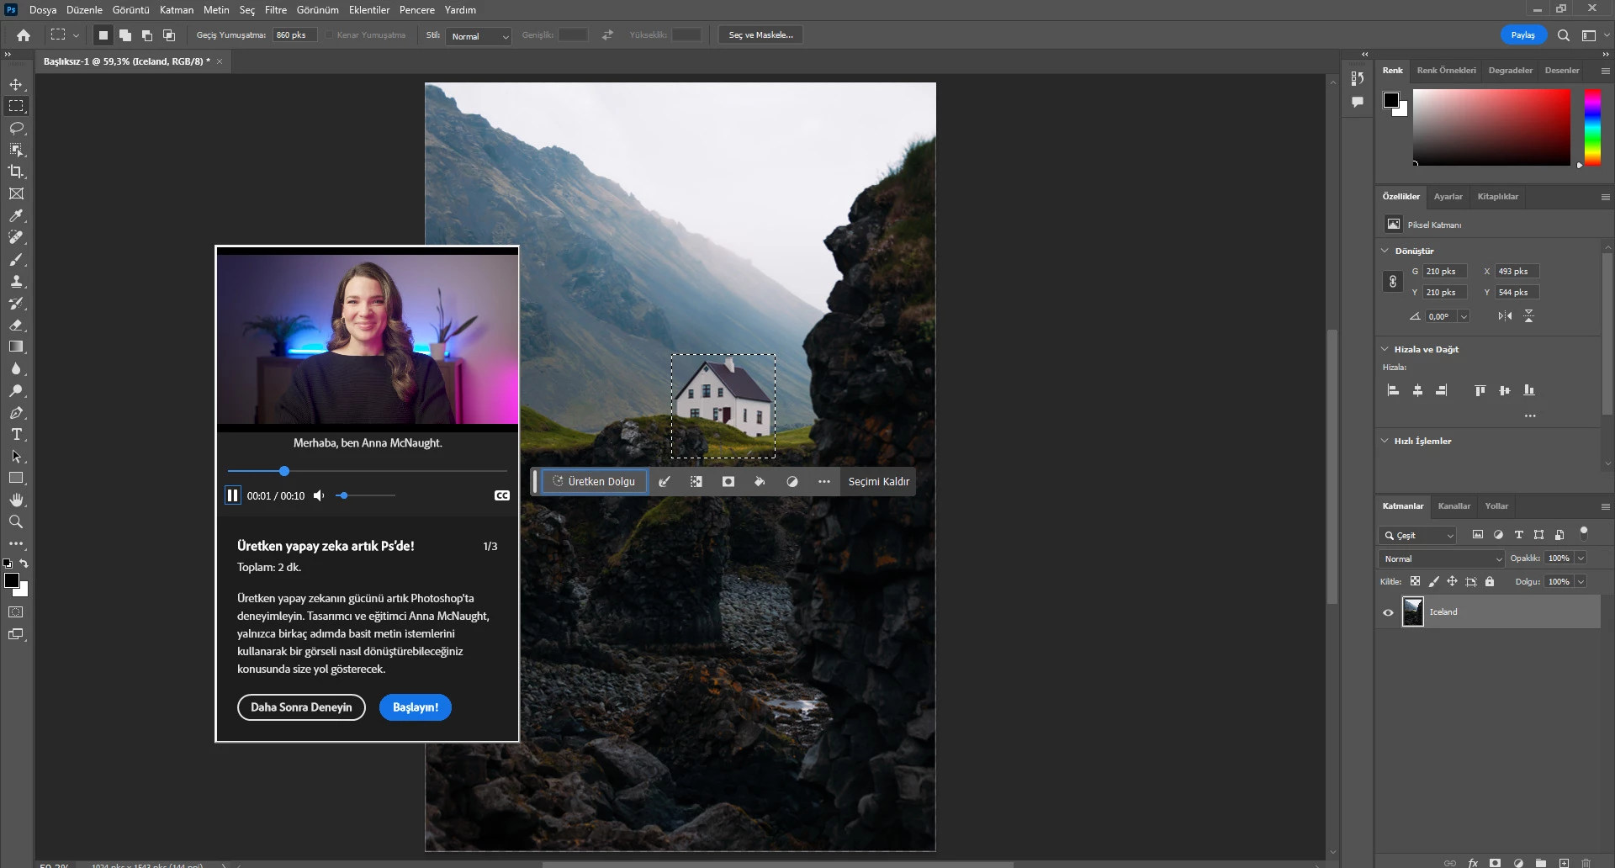Screen dimensions: 1615x868
Task: Select the Blur tool
Action: pyautogui.click(x=16, y=368)
